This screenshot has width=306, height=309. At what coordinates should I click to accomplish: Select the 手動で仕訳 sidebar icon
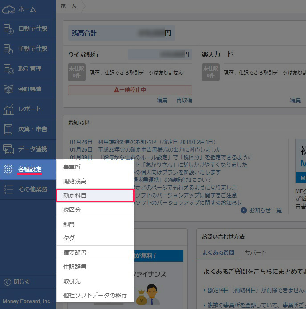[9, 49]
